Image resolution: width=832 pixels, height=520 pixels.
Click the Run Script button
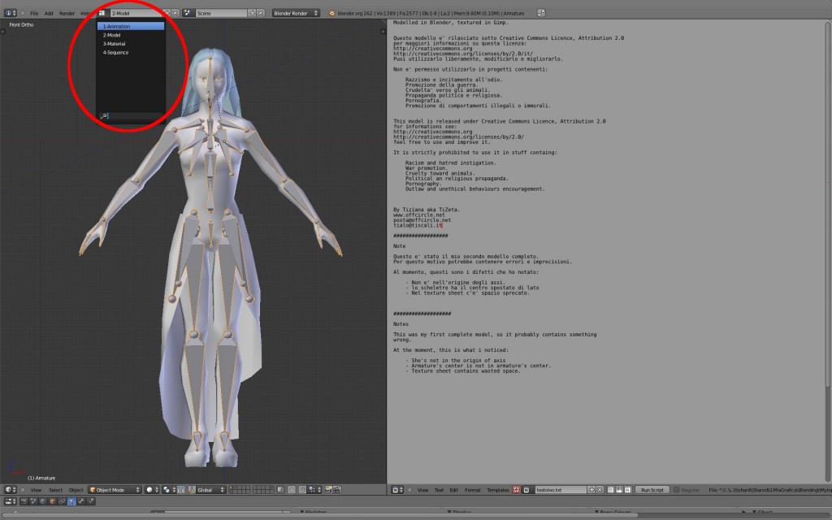pos(652,489)
